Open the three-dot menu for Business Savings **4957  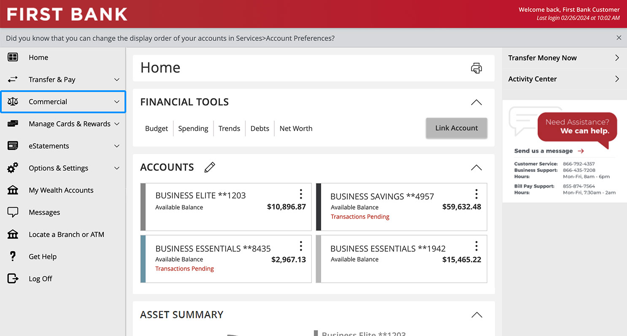(476, 194)
